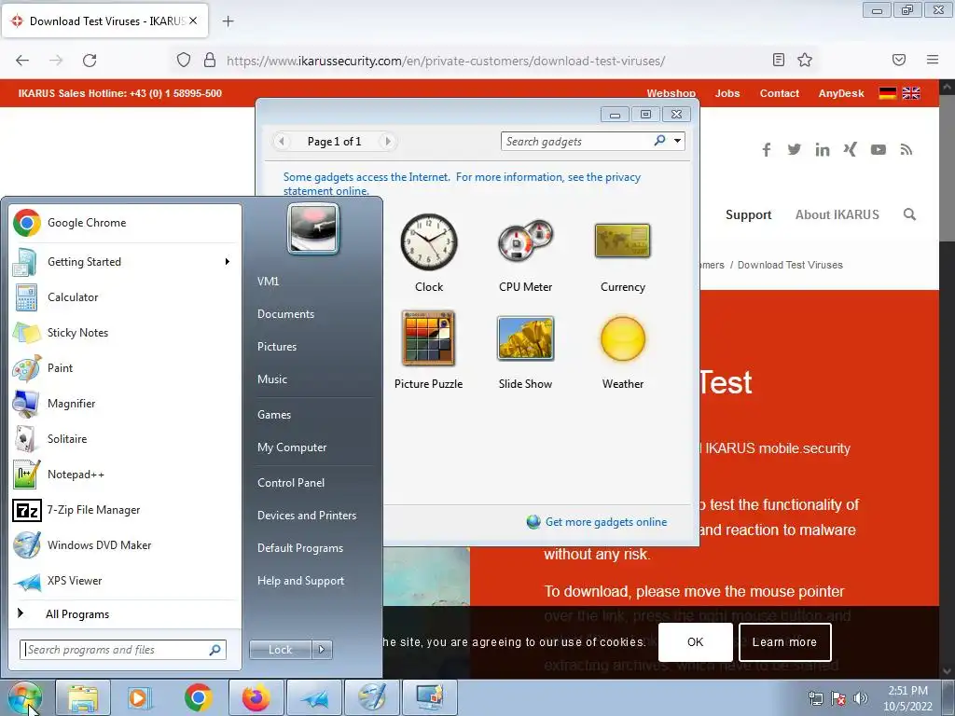Image resolution: width=955 pixels, height=716 pixels.
Task: Focus Search programs and files box
Action: pos(116,650)
